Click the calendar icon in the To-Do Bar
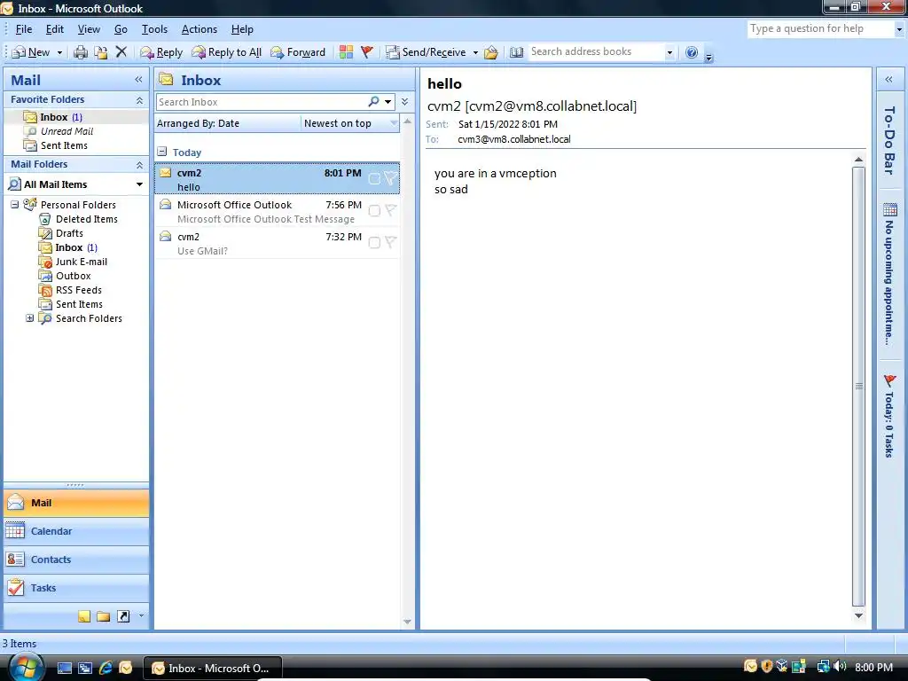This screenshot has height=681, width=908. pos(890,209)
